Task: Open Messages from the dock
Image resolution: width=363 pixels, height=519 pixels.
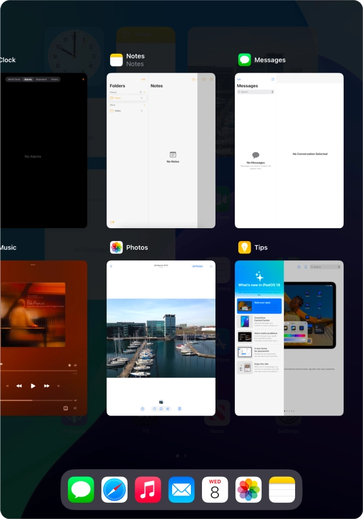Action: [x=81, y=489]
